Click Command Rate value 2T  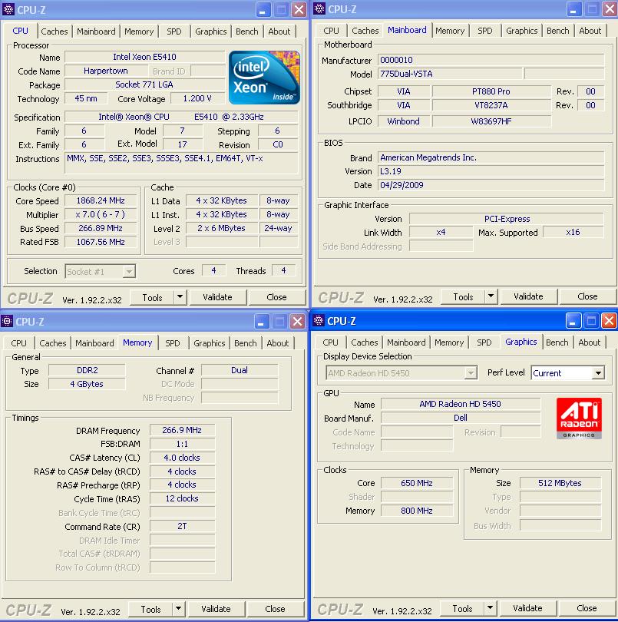click(x=183, y=527)
